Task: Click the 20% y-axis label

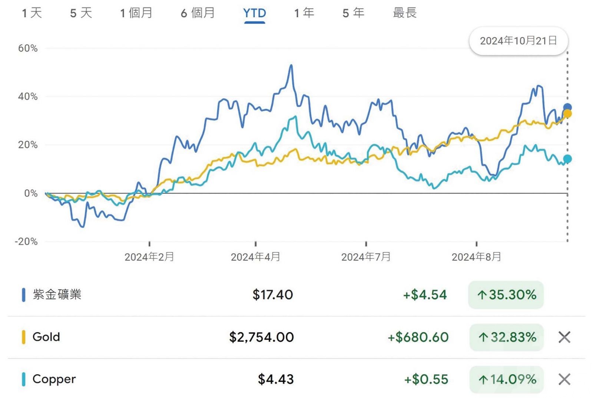Action: [28, 145]
